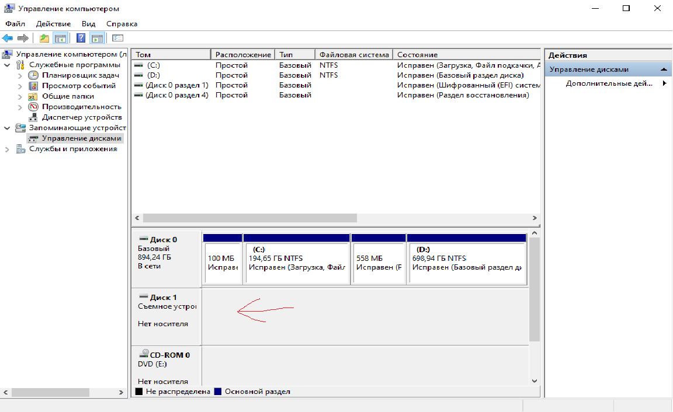Expand the Службы и приложения node
The image size is (673, 412).
pos(7,149)
